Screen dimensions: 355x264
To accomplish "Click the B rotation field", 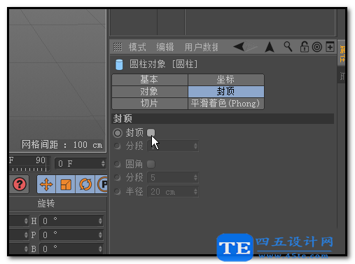I will [x=71, y=249].
